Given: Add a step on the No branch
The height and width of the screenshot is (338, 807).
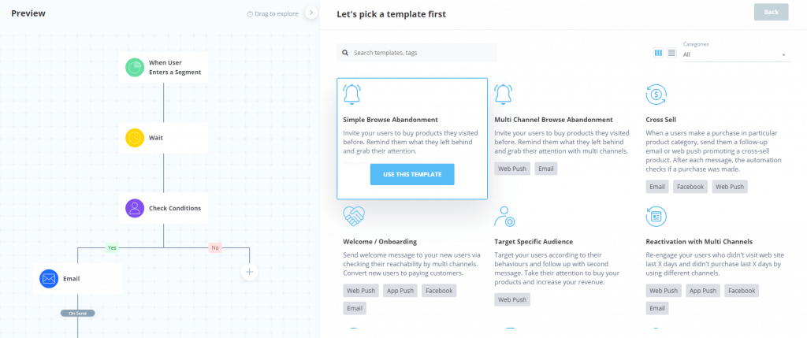Looking at the screenshot, I should tap(249, 272).
